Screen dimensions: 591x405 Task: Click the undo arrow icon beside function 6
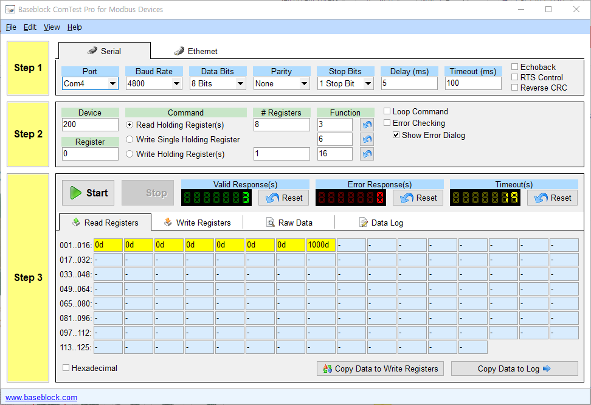367,139
